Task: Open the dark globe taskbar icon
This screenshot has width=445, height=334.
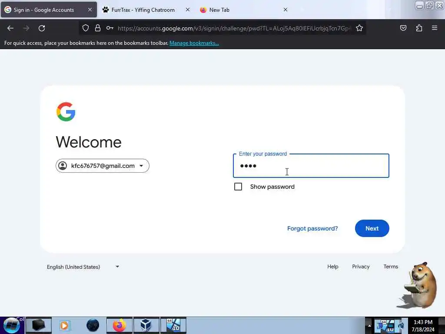Action: point(93,325)
